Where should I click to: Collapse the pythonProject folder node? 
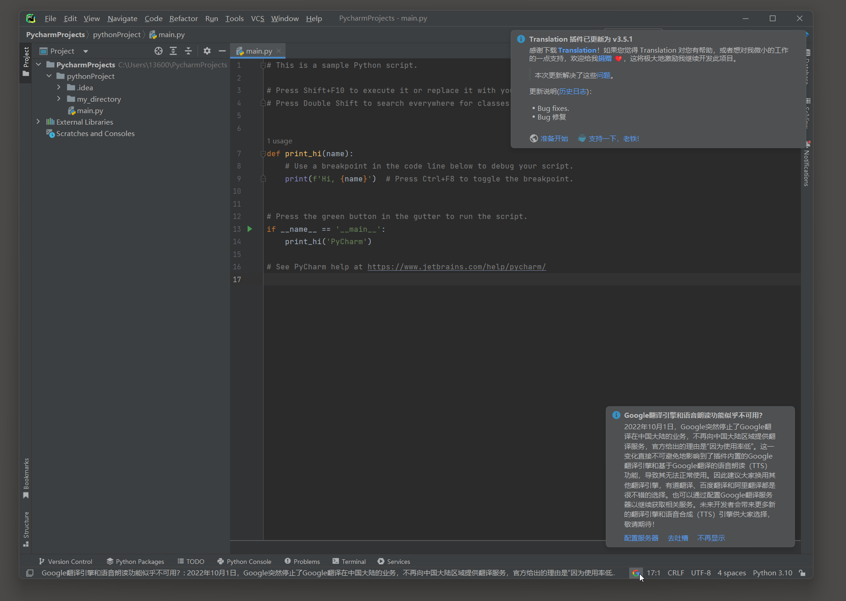tap(49, 76)
